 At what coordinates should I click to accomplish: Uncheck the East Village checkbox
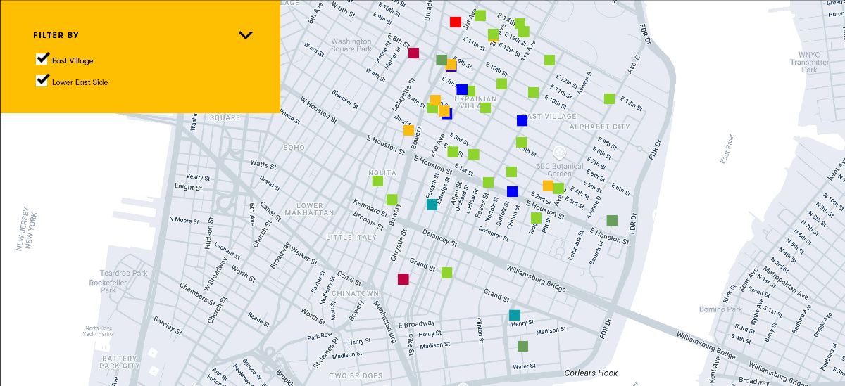42,59
